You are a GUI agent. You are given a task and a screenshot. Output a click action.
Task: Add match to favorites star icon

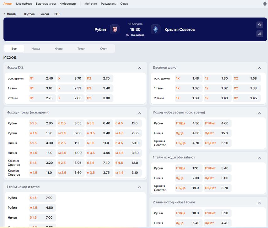click(260, 25)
